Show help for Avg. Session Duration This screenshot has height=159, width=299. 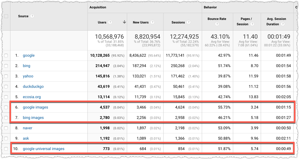click(x=283, y=24)
